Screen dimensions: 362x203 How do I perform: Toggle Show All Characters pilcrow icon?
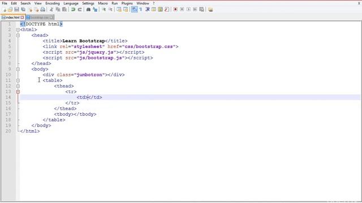[x=141, y=10]
